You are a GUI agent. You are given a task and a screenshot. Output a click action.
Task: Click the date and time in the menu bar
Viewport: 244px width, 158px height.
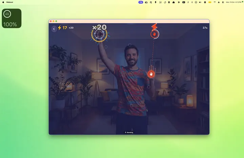[233, 2]
